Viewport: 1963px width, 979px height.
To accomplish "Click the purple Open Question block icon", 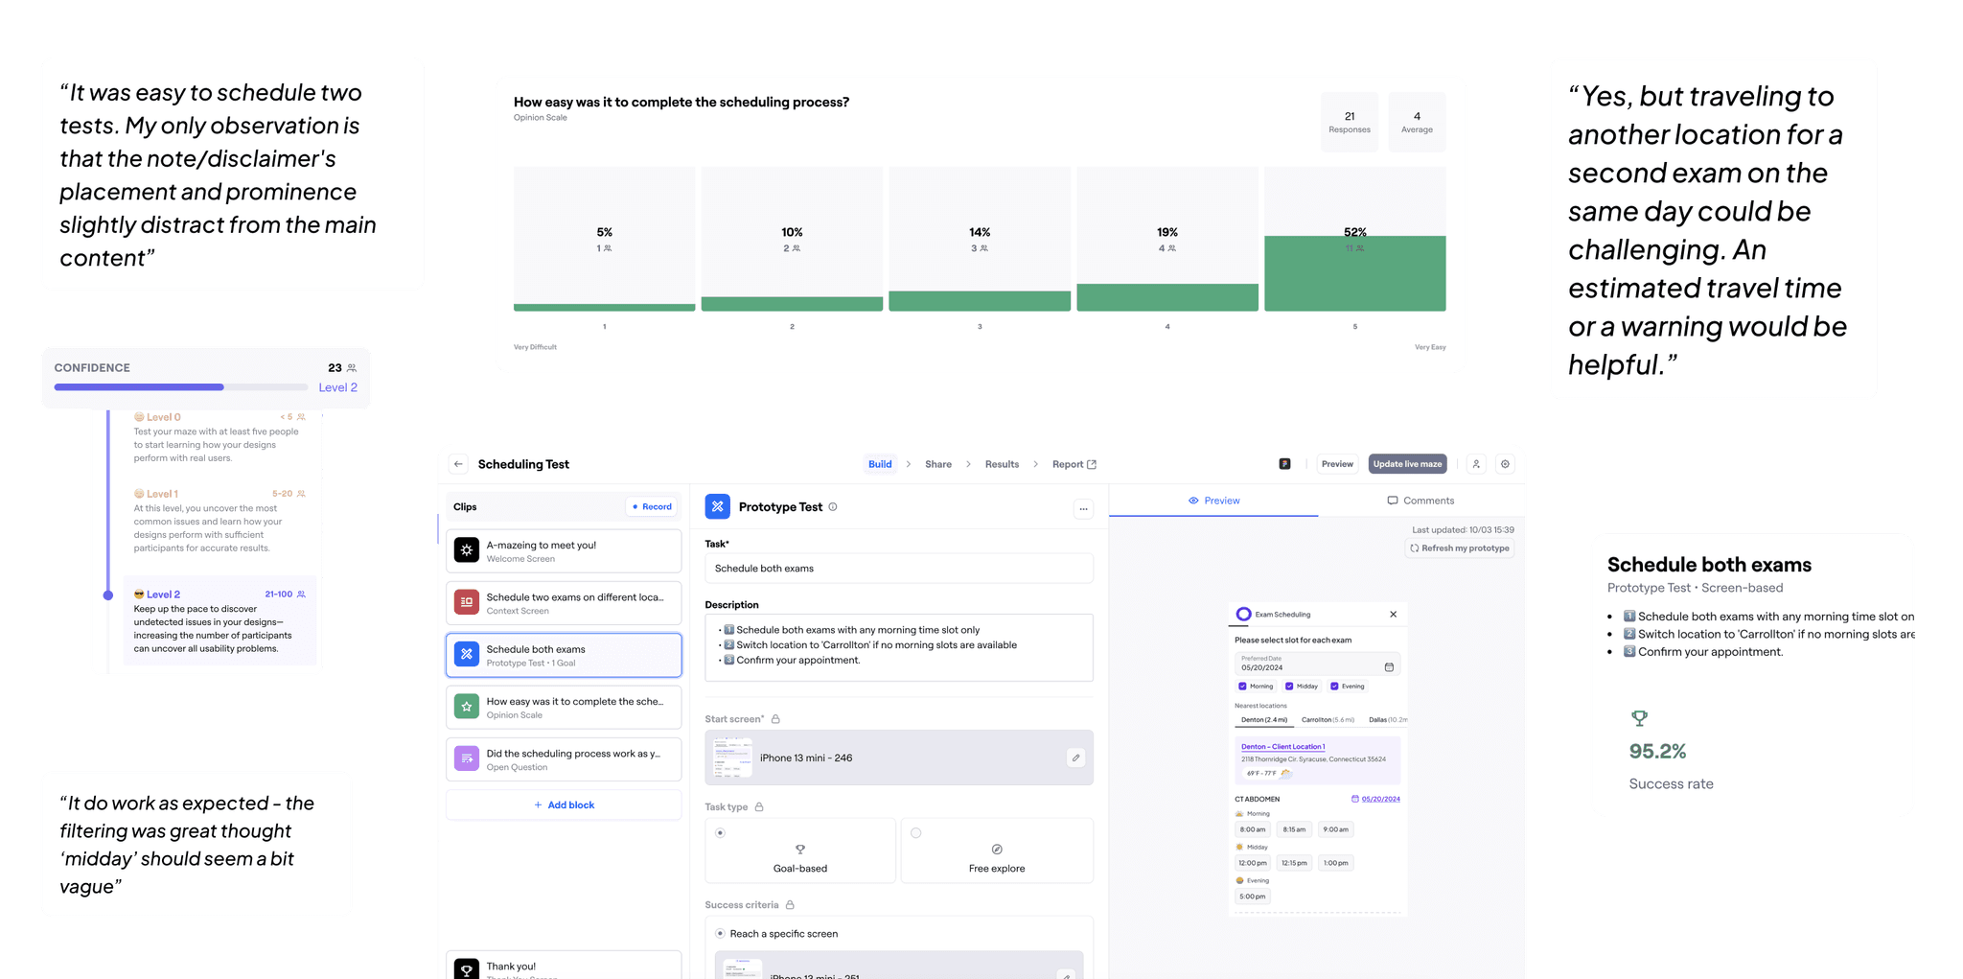I will point(465,758).
